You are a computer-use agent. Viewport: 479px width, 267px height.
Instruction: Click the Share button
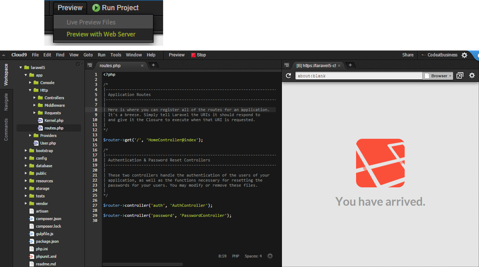(407, 55)
